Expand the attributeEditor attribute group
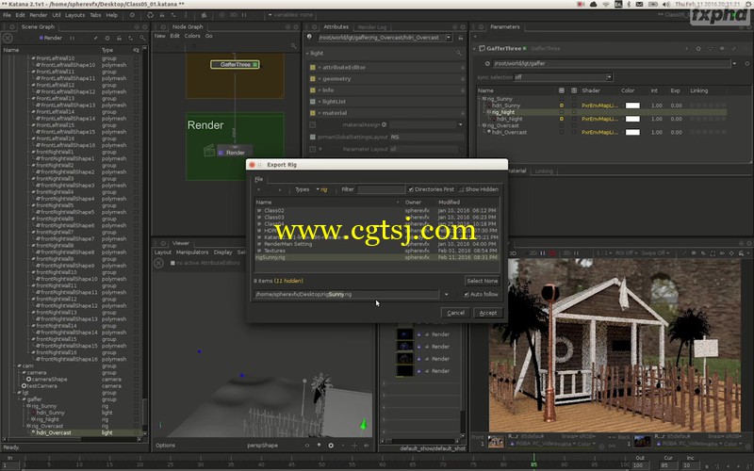This screenshot has height=471, width=754. point(320,67)
